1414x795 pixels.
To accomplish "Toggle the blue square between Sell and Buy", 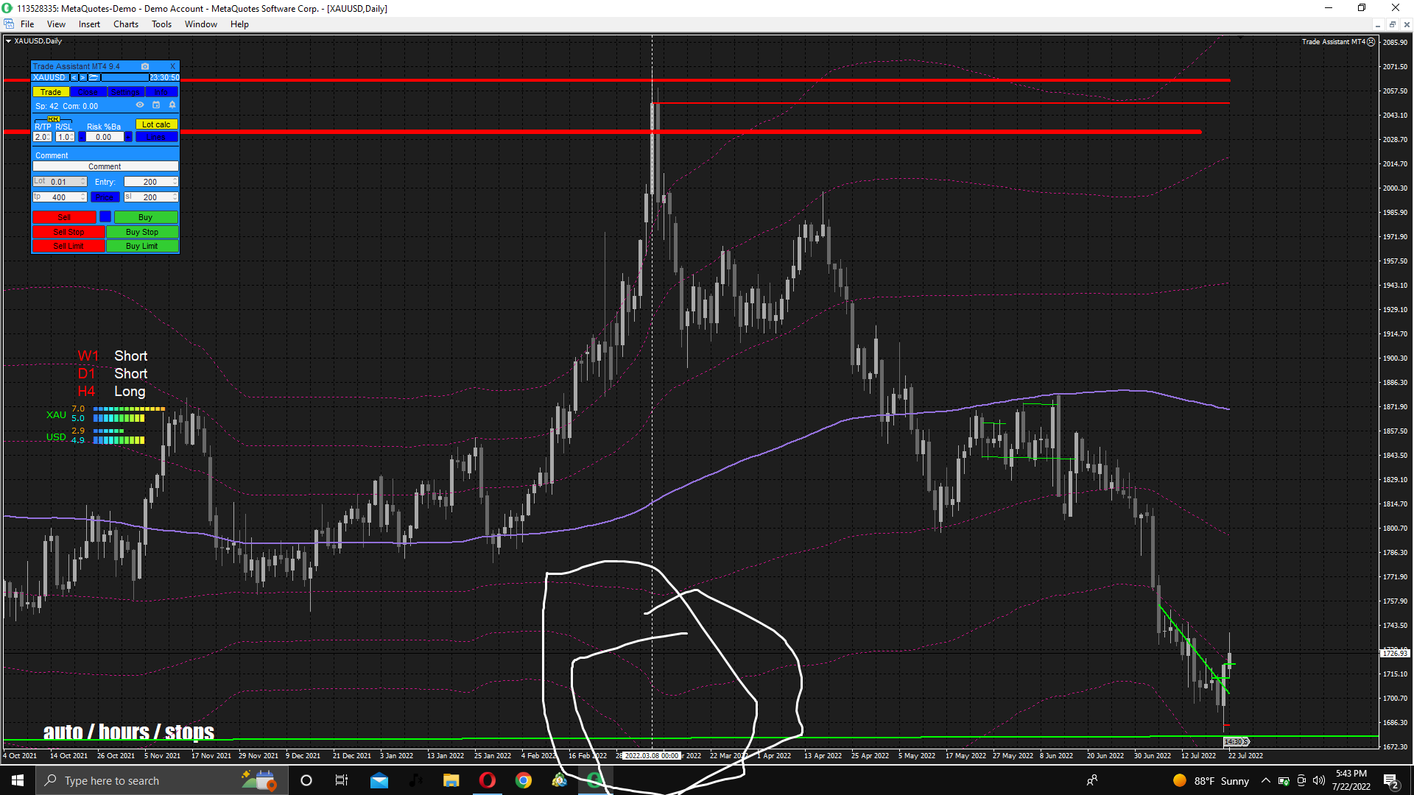I will 105,216.
